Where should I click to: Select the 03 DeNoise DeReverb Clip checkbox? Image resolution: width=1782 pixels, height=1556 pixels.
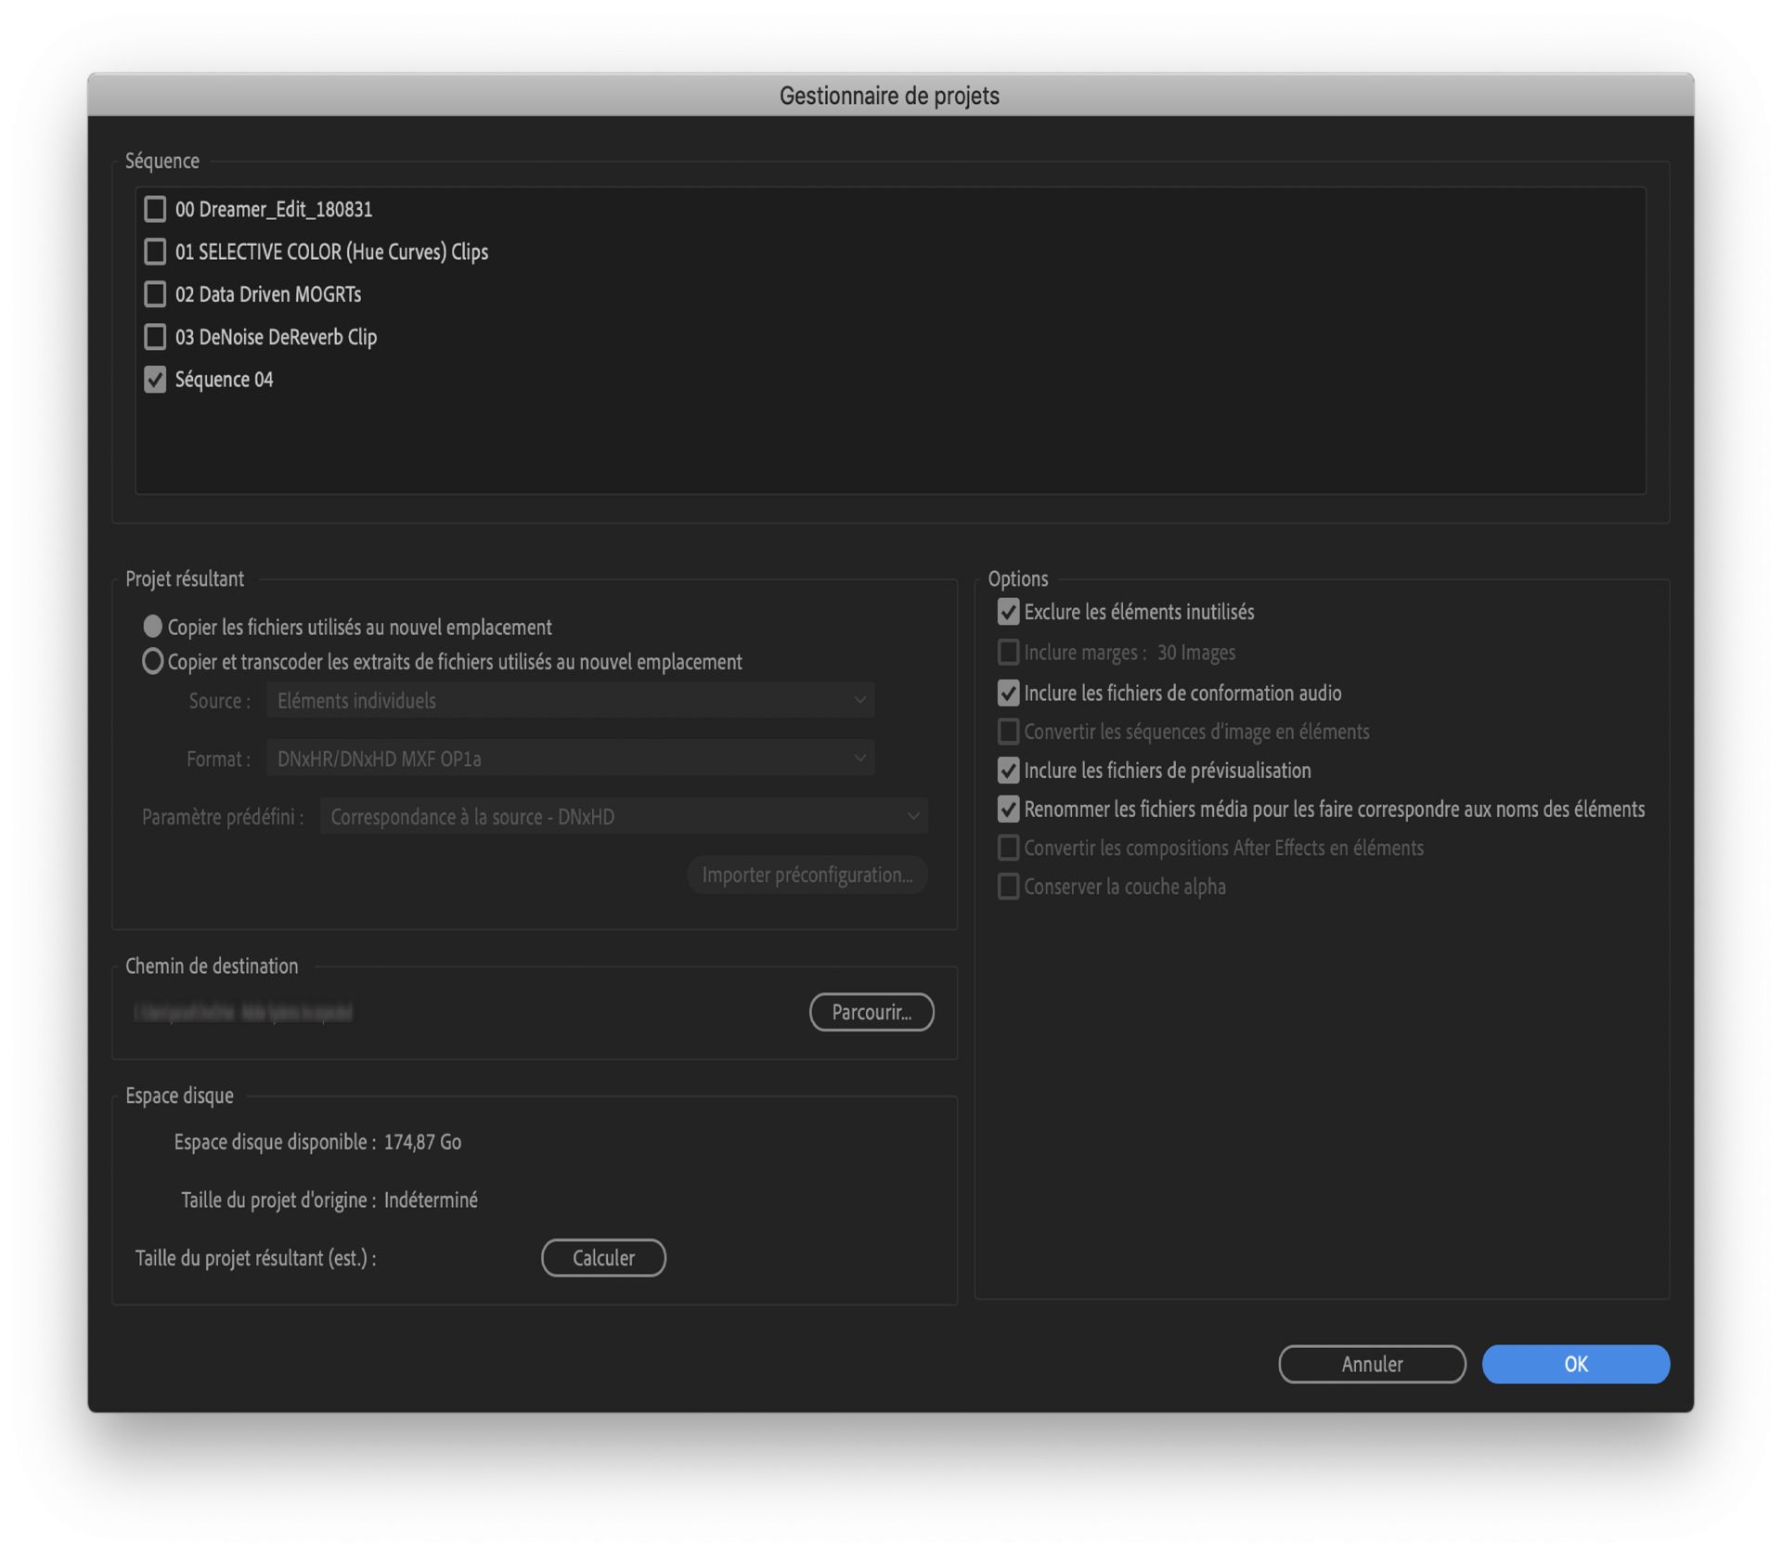click(x=155, y=337)
